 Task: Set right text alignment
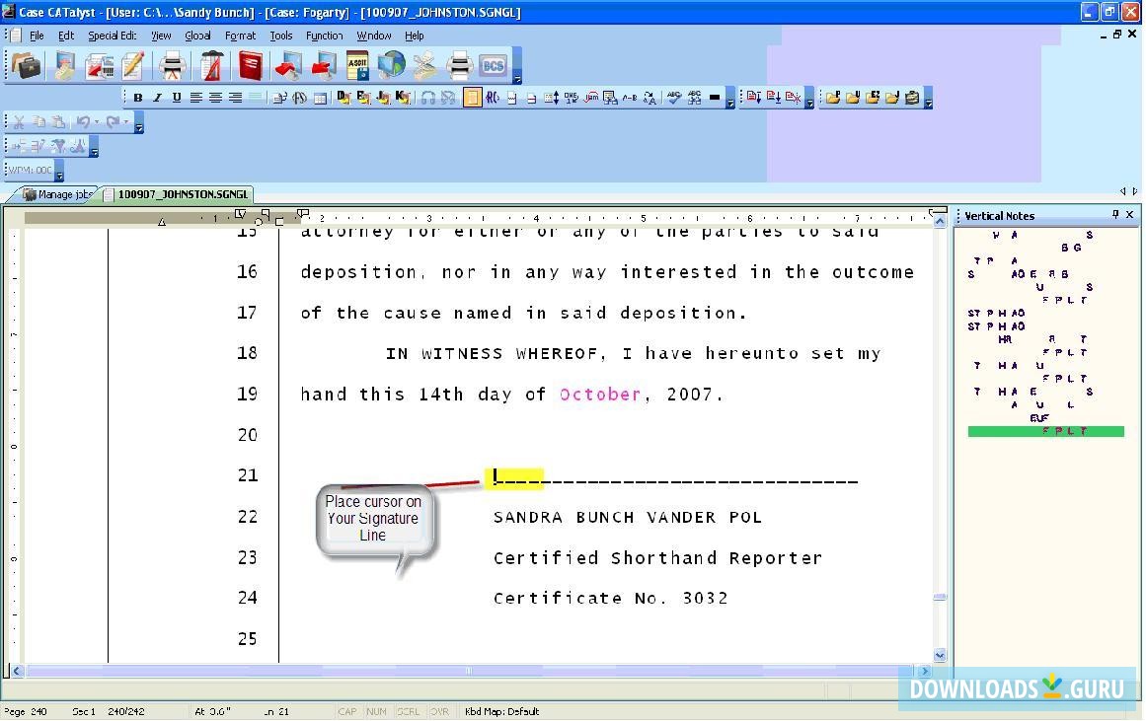tap(235, 98)
